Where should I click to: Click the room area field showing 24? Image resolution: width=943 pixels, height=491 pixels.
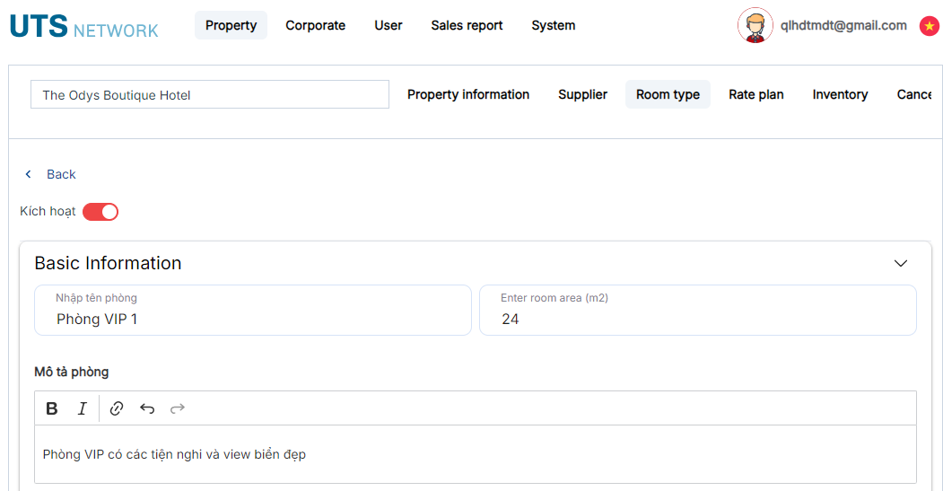tap(698, 310)
